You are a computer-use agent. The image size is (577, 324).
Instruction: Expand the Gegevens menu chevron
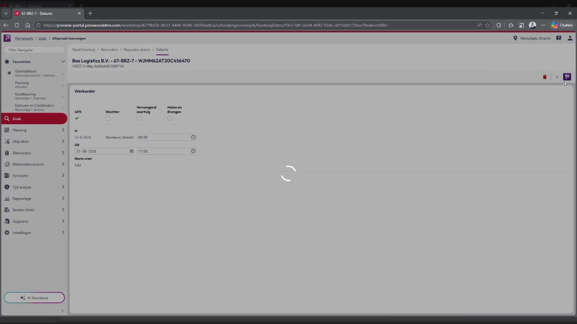(63, 221)
